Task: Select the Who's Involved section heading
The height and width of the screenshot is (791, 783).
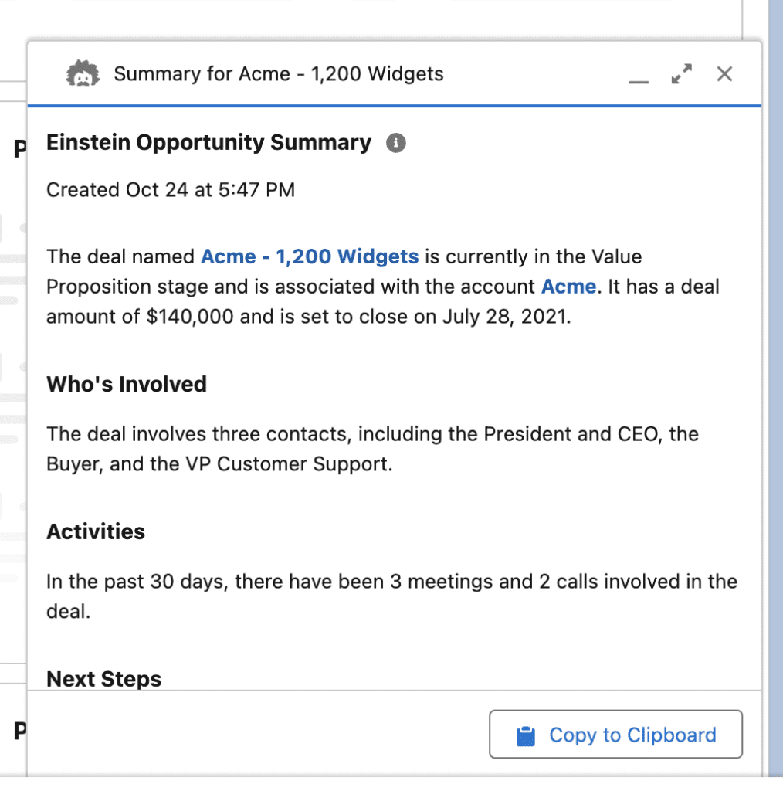Action: pos(127,384)
